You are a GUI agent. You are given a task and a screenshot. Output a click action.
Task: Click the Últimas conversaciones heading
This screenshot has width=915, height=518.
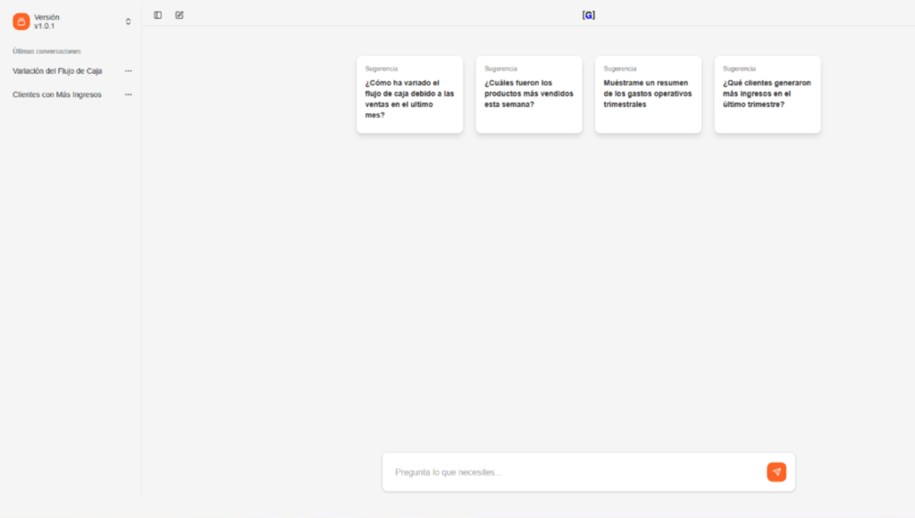click(46, 51)
